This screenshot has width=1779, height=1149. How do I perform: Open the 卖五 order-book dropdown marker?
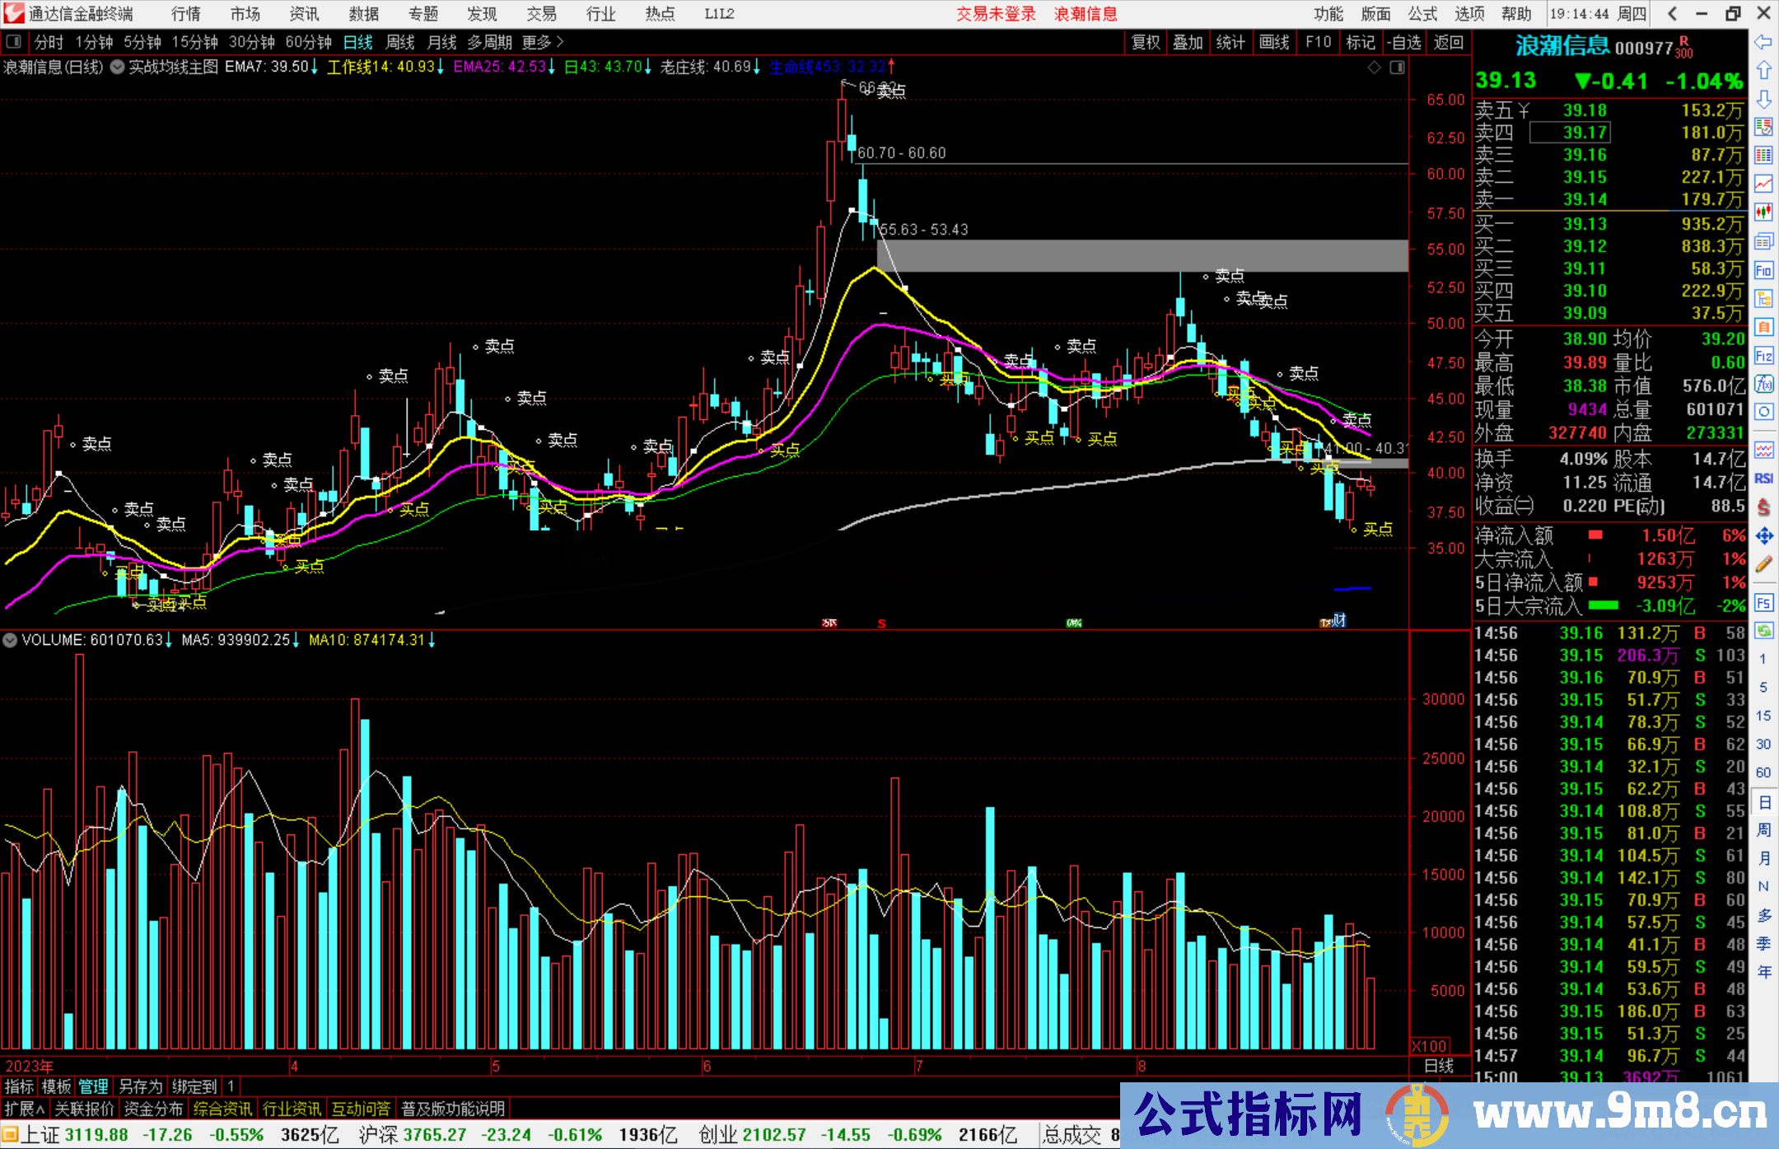point(1524,110)
